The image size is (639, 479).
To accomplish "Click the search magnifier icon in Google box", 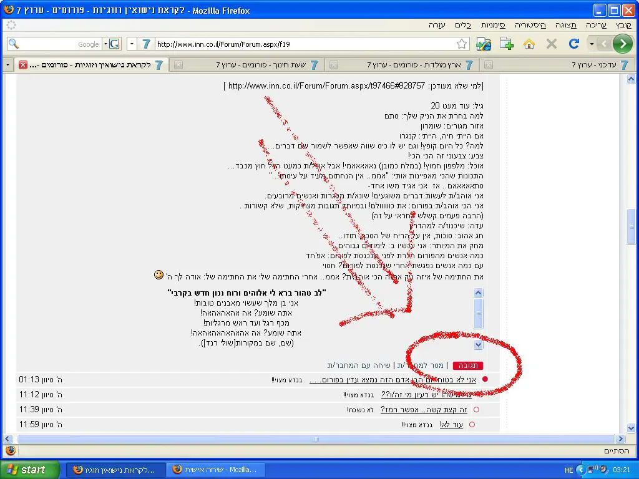I will (x=13, y=44).
